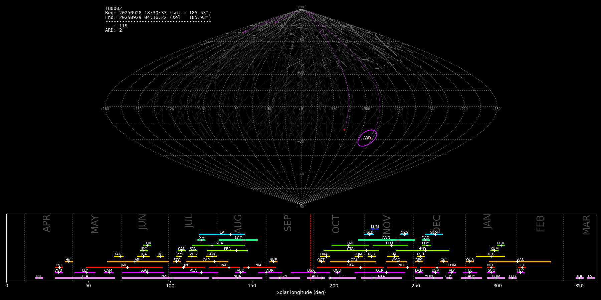The width and height of the screenshot is (601, 300).
Task: Click the SDA shower activity bar
Action: 218,245
